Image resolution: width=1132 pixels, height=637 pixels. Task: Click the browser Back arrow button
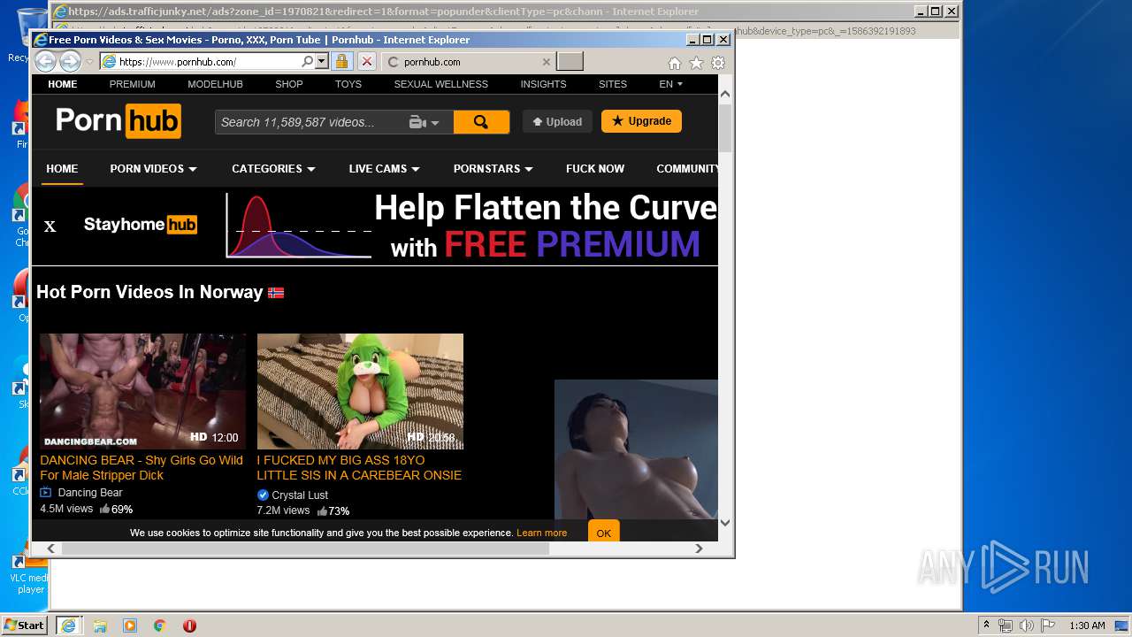tap(45, 62)
